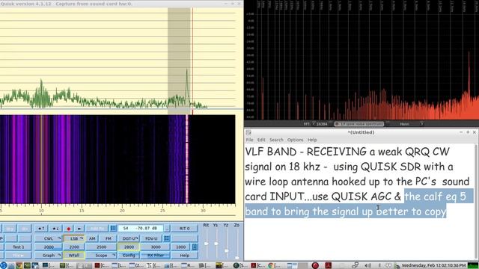Click the blue list icon next to FDV-U

(167, 238)
